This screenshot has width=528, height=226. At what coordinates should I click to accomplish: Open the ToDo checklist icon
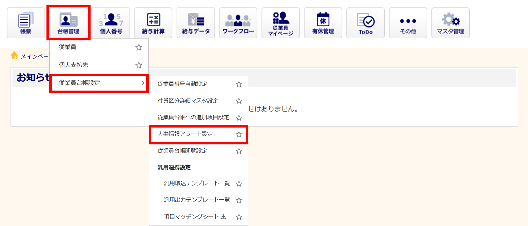[x=366, y=23]
